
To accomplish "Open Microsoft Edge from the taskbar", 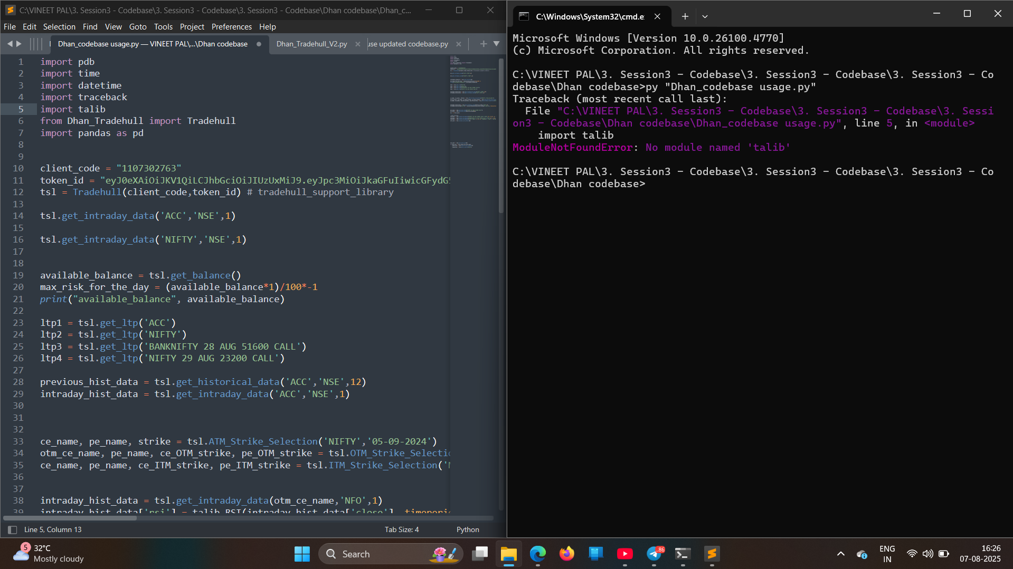I will (537, 554).
